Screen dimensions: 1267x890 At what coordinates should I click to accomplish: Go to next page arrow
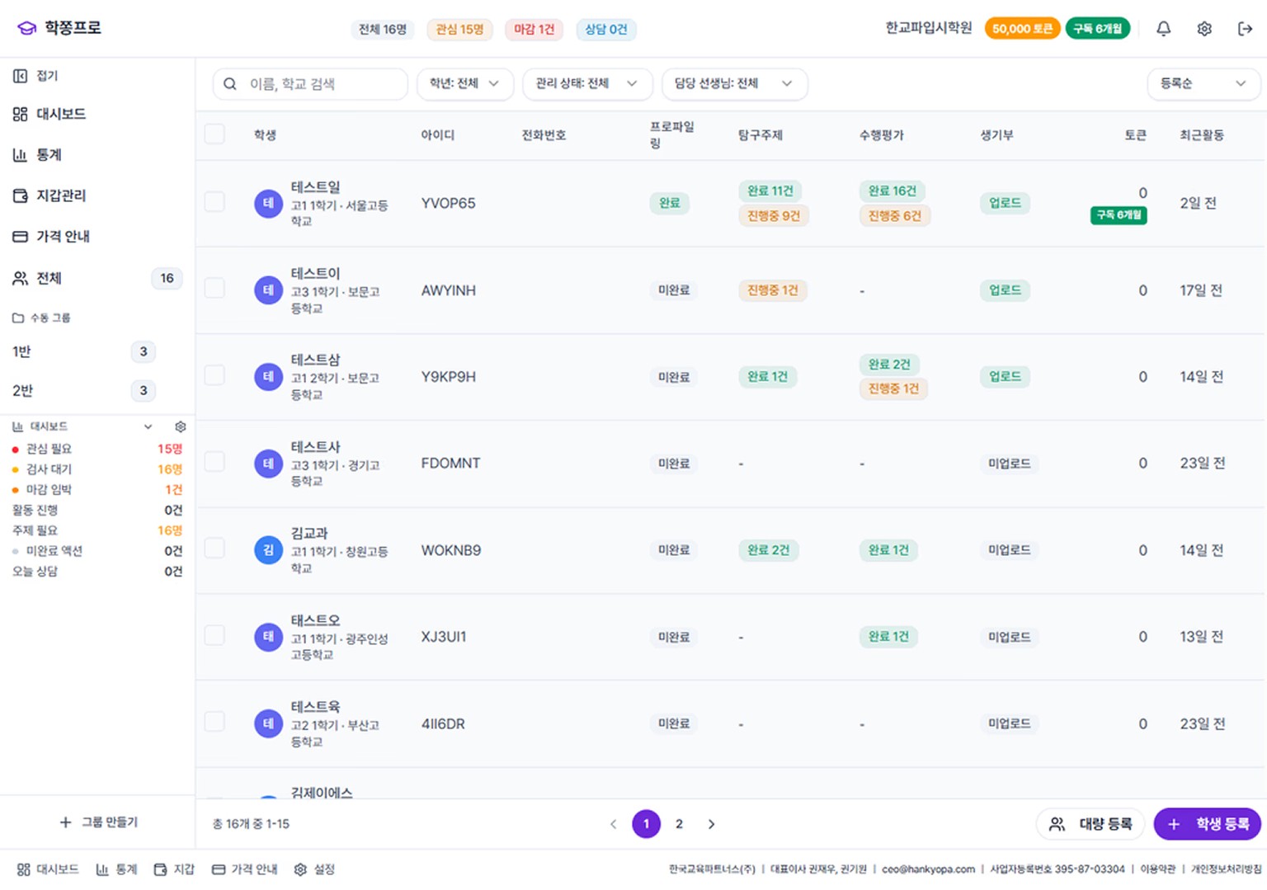711,824
